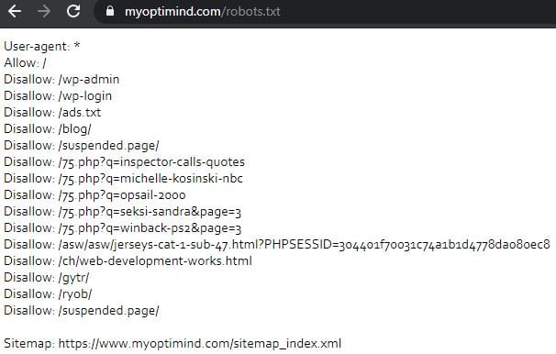The image size is (556, 354).
Task: Click the 'Disallow: /ryob/' line
Action: click(48, 294)
